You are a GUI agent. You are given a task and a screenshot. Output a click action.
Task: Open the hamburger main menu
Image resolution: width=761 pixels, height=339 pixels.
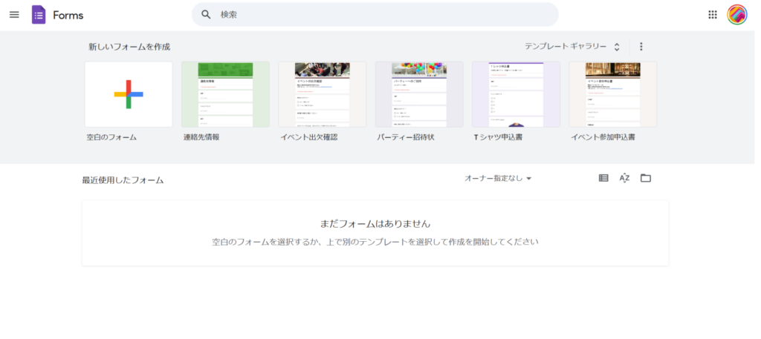pyautogui.click(x=14, y=15)
